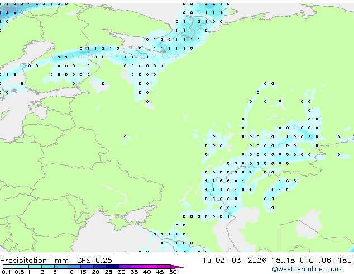Viewport: 354px width, 274px height.
Task: Click the over-50 mm arrow tip of legend
Action: 177,267
